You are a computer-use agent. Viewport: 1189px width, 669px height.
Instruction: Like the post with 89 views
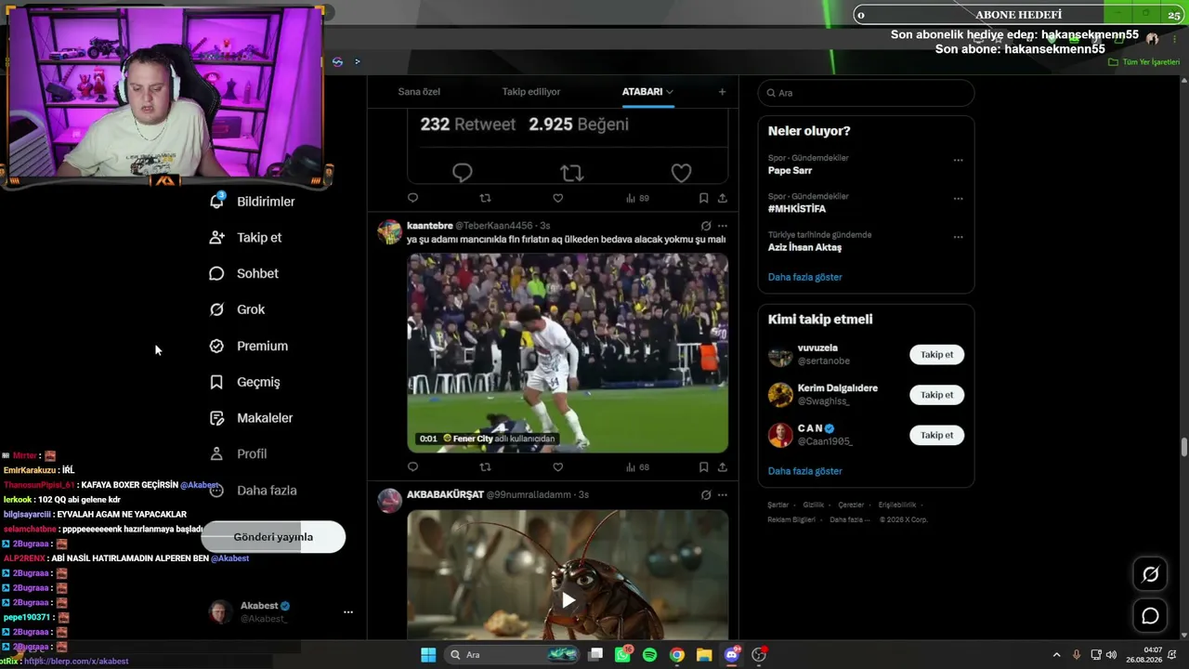click(557, 198)
